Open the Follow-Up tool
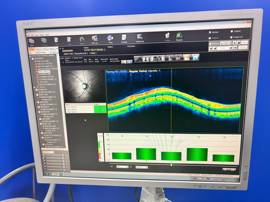The height and width of the screenshot is (202, 270). coord(140,37)
